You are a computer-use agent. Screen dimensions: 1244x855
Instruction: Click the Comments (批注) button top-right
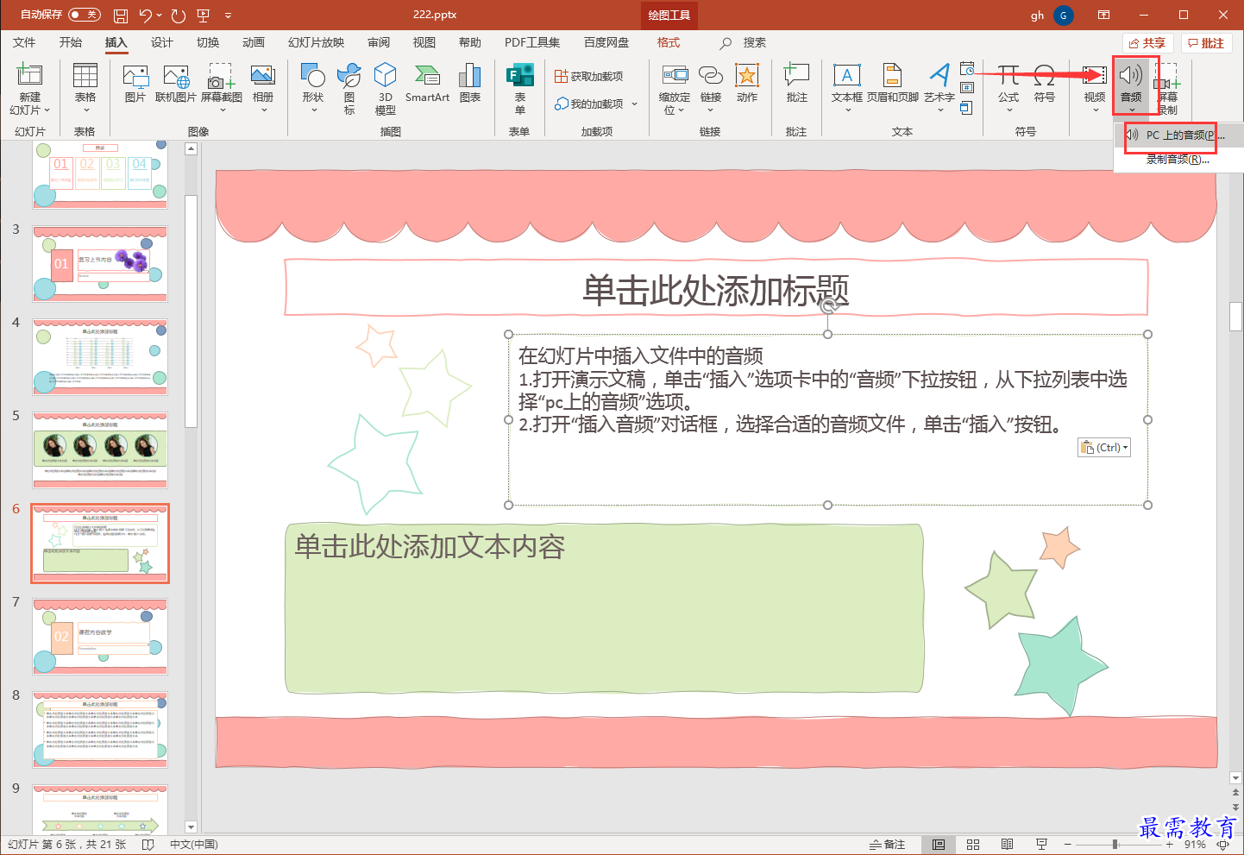coord(1206,43)
